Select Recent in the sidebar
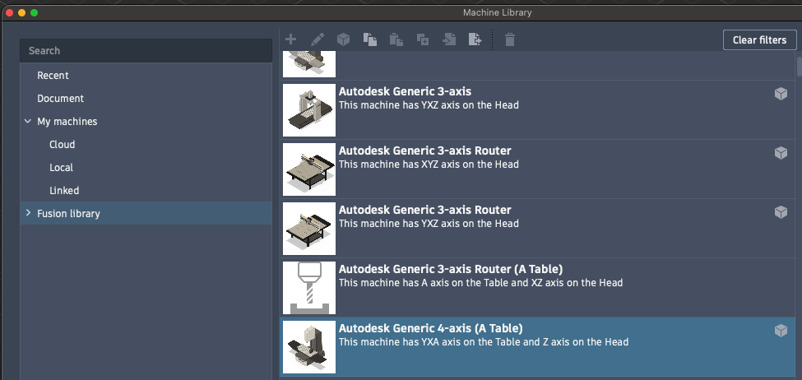The height and width of the screenshot is (380, 802). (53, 75)
